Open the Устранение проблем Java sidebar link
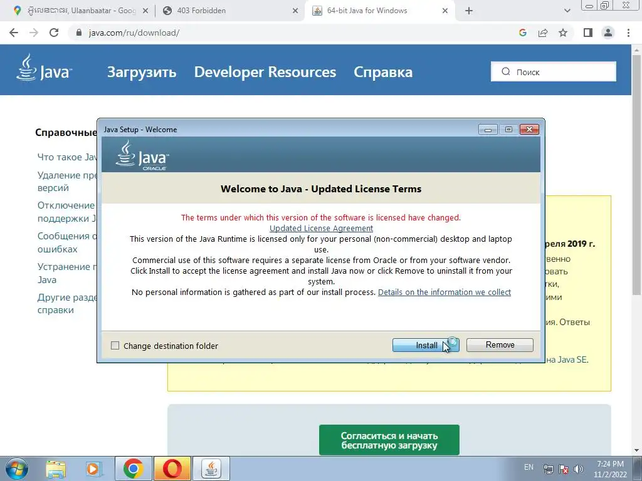Viewport: 642px width, 481px height. 67,273
